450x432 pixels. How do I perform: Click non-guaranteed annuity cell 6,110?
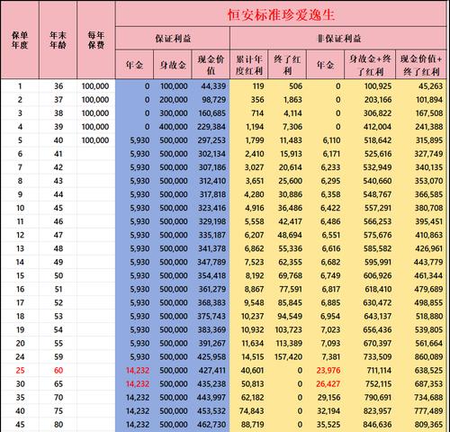(x=331, y=140)
